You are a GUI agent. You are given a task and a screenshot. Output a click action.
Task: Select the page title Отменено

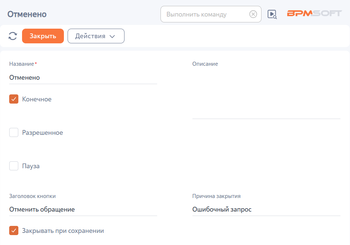27,14
